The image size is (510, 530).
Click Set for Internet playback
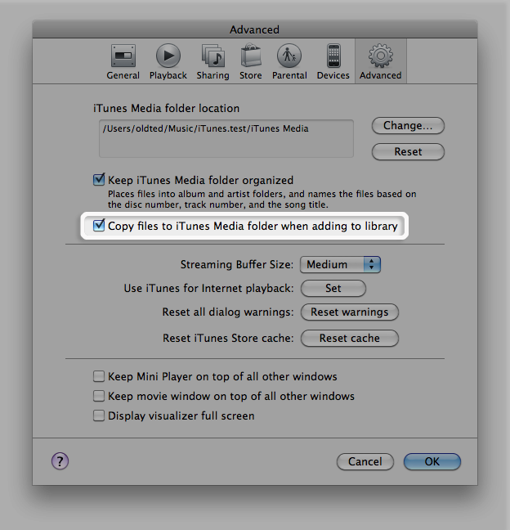tap(333, 289)
